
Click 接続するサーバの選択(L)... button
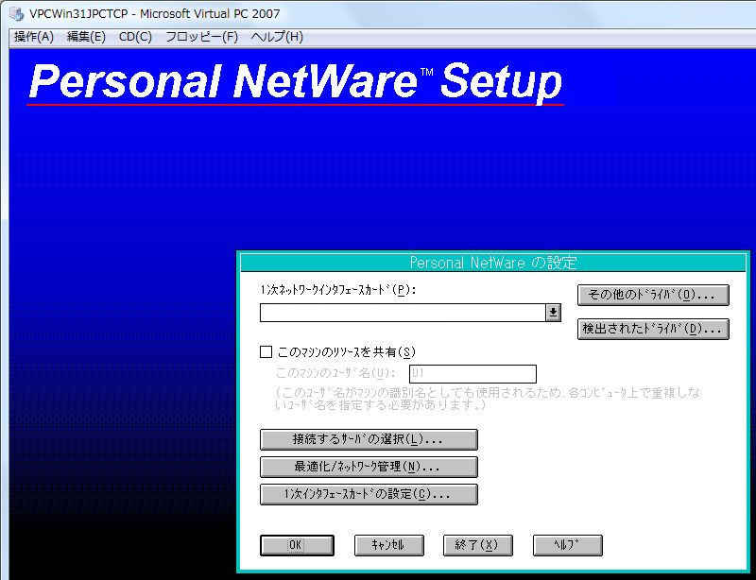[369, 439]
